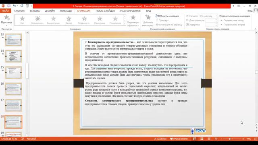Toggle ЗАМЕТКИ notes pane

[160, 139]
